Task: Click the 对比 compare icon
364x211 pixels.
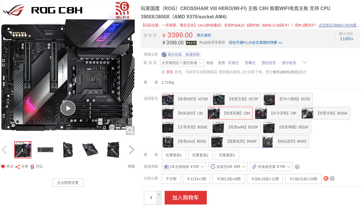Action: click(x=32, y=167)
